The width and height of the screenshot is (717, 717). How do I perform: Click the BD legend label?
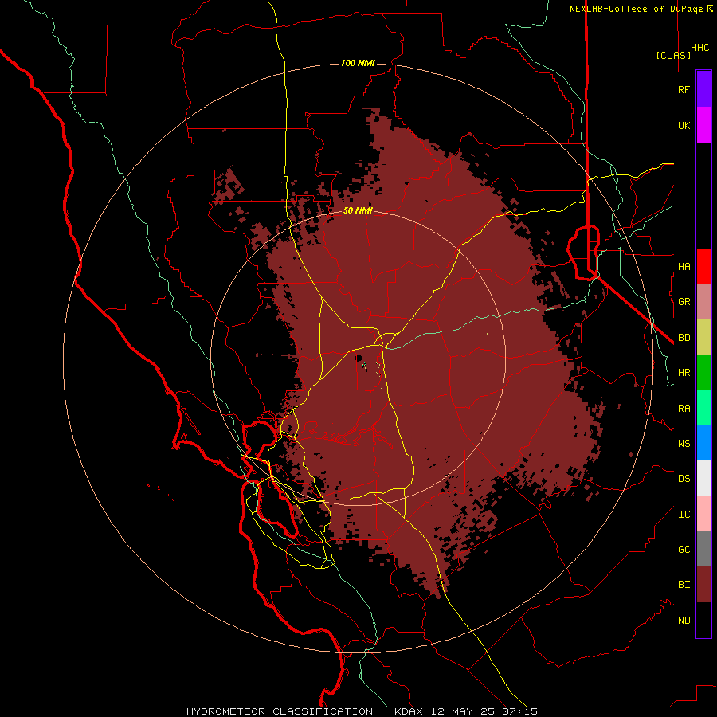coord(684,338)
